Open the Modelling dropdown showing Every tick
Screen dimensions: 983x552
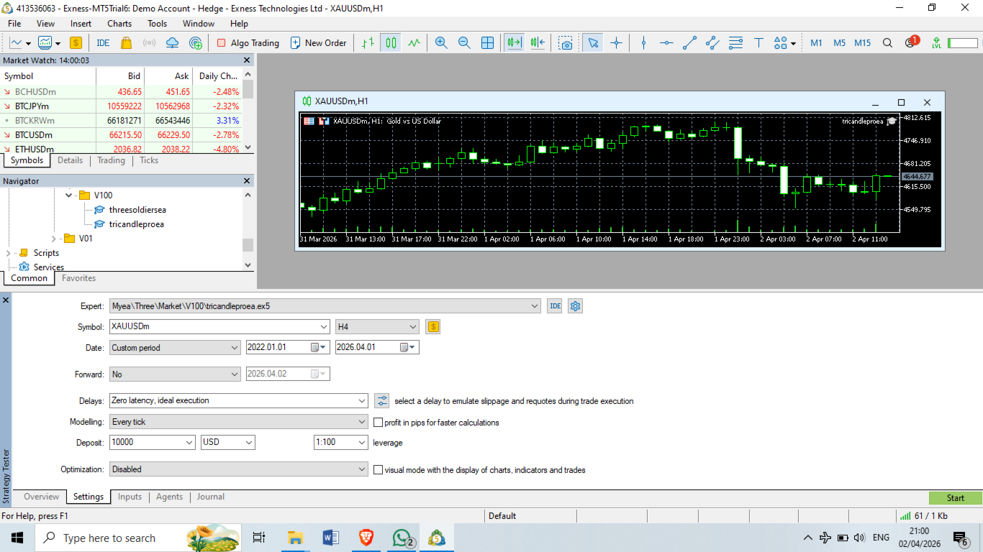coord(239,423)
